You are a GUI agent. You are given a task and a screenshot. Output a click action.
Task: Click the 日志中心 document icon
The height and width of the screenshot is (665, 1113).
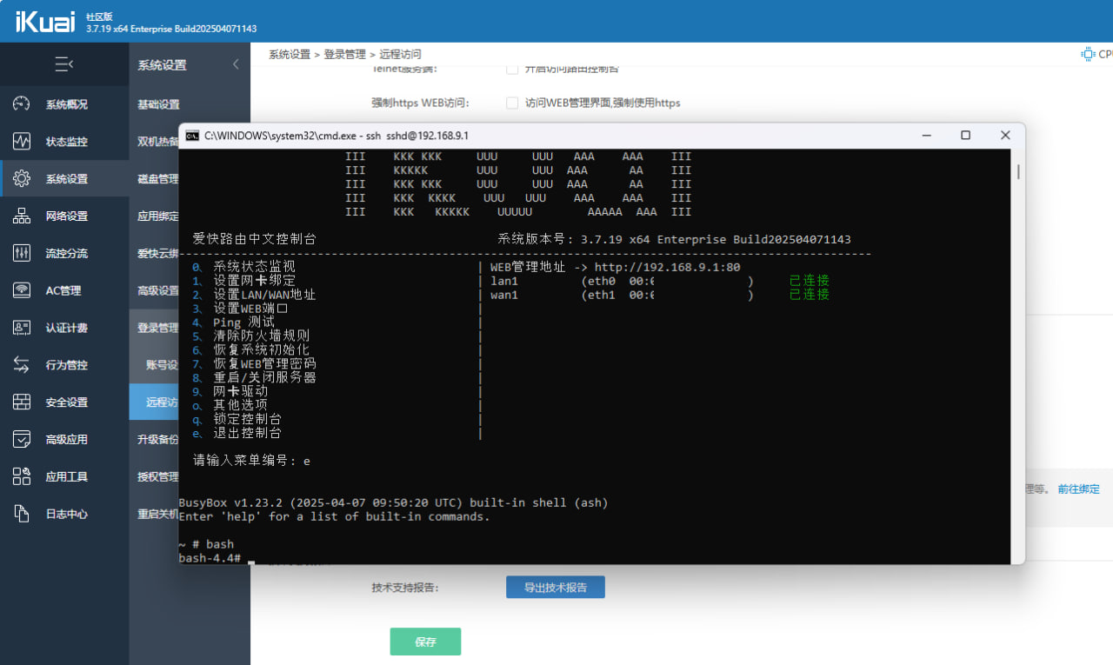pyautogui.click(x=22, y=514)
